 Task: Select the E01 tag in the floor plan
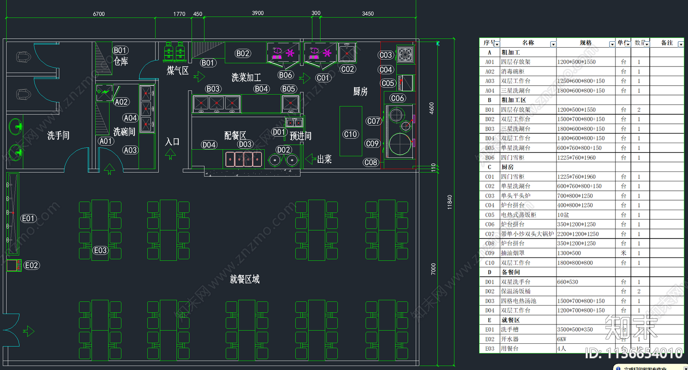point(28,219)
